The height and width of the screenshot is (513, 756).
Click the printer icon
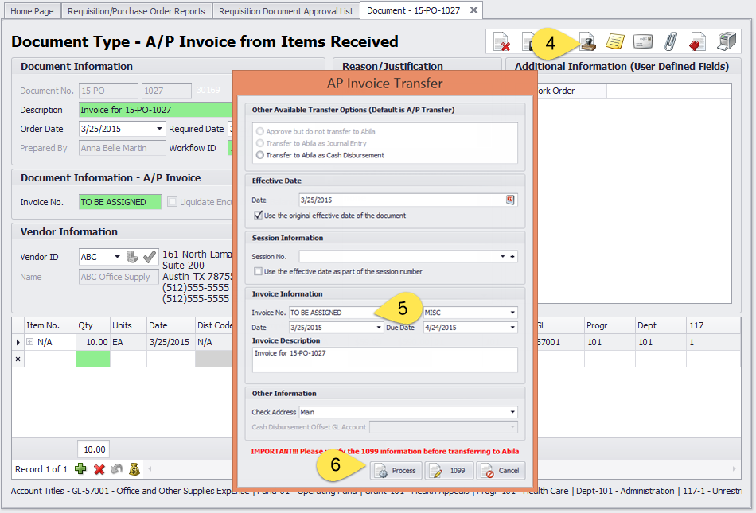click(726, 42)
